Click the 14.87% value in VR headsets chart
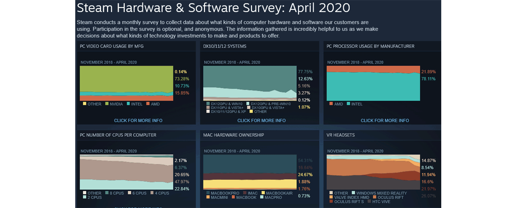 click(429, 161)
